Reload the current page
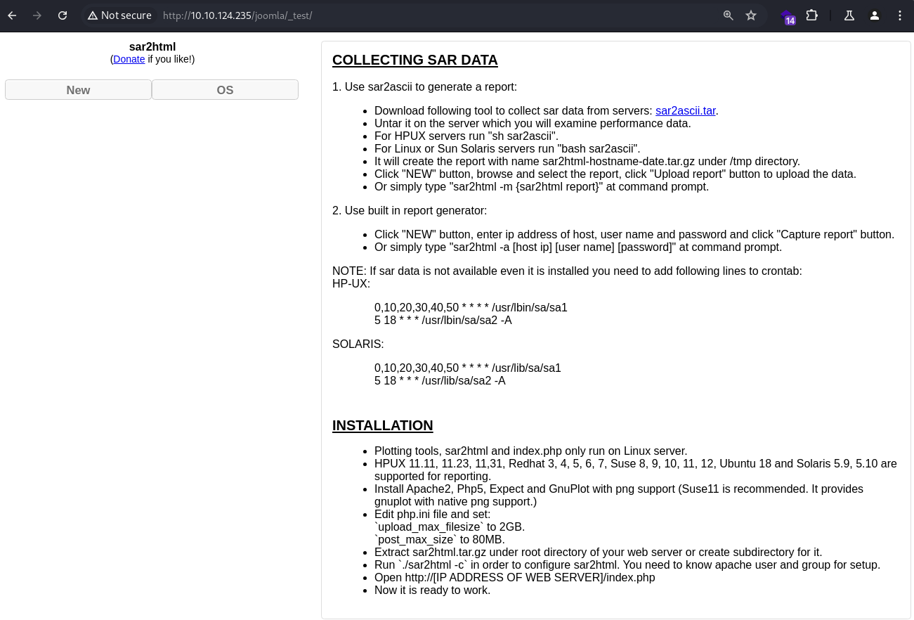Image resolution: width=914 pixels, height=620 pixels. click(63, 15)
